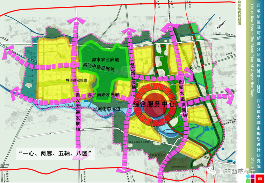Click the 至咸阳机场 direction label
Image resolution: width=265 pixels, height=183 pixels.
[5, 165]
